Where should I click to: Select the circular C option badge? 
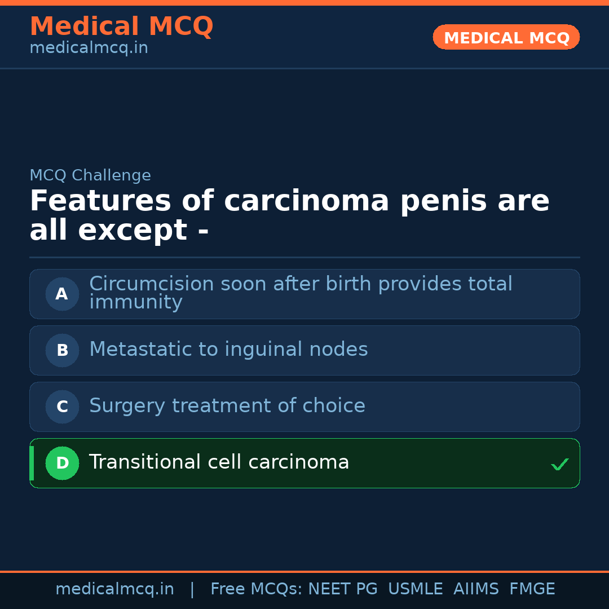pos(62,407)
